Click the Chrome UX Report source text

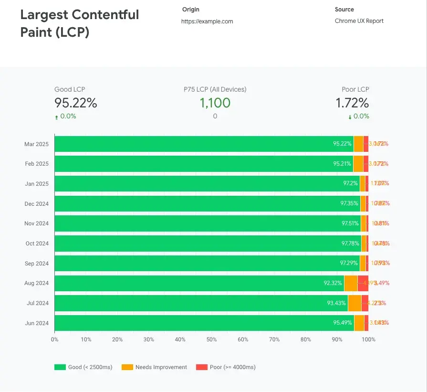click(359, 21)
